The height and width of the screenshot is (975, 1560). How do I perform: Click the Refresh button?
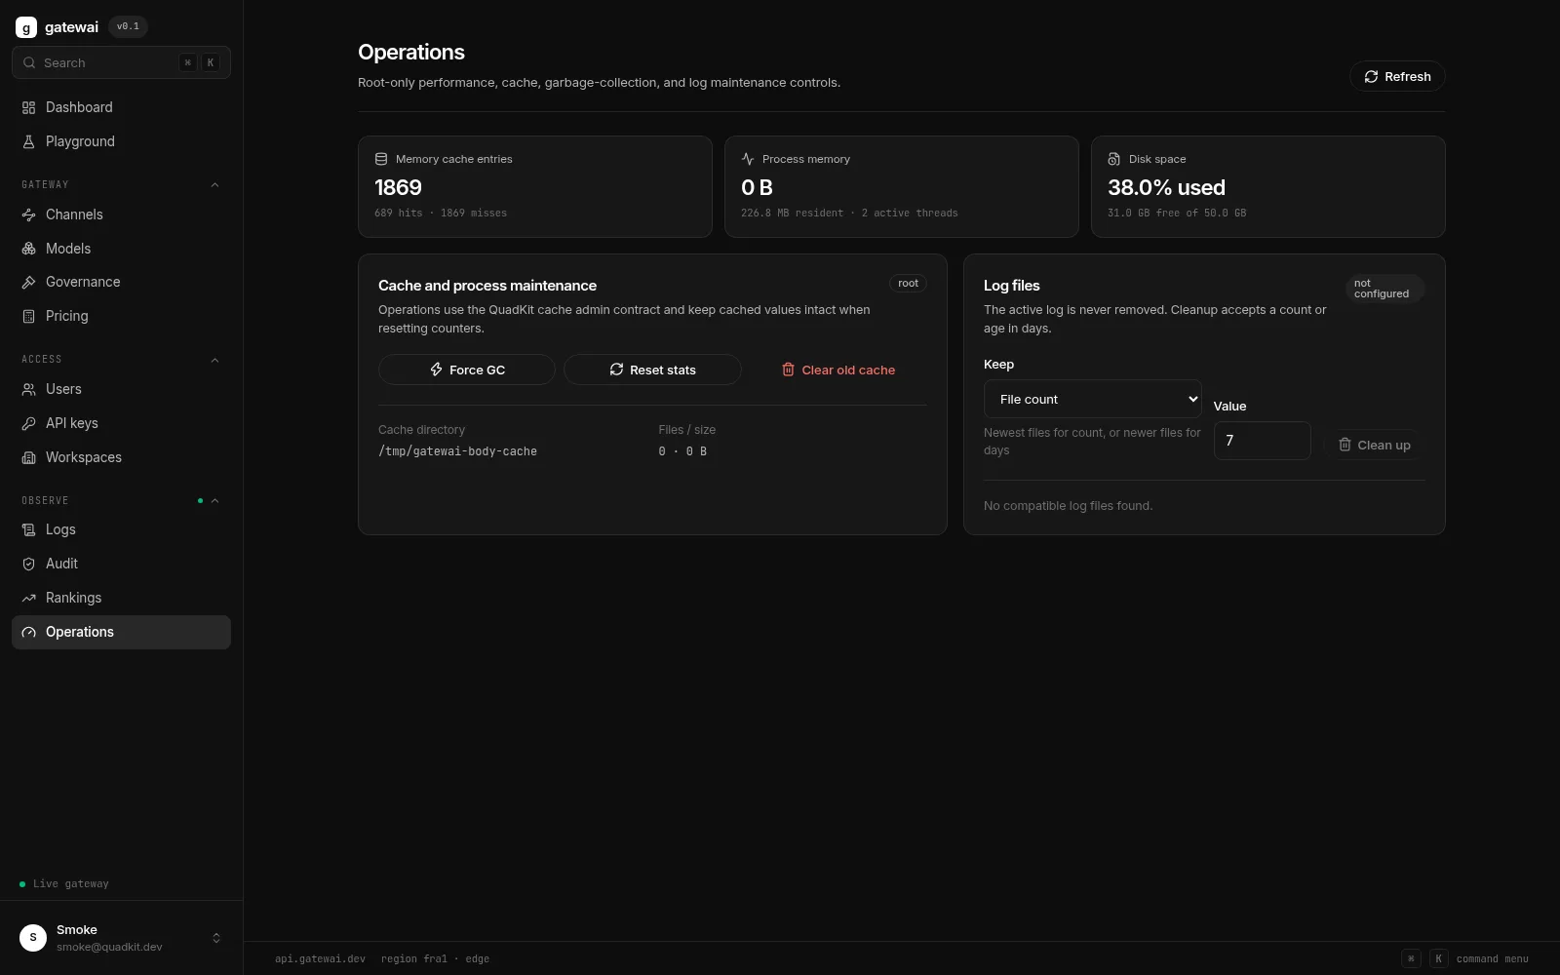pos(1397,76)
